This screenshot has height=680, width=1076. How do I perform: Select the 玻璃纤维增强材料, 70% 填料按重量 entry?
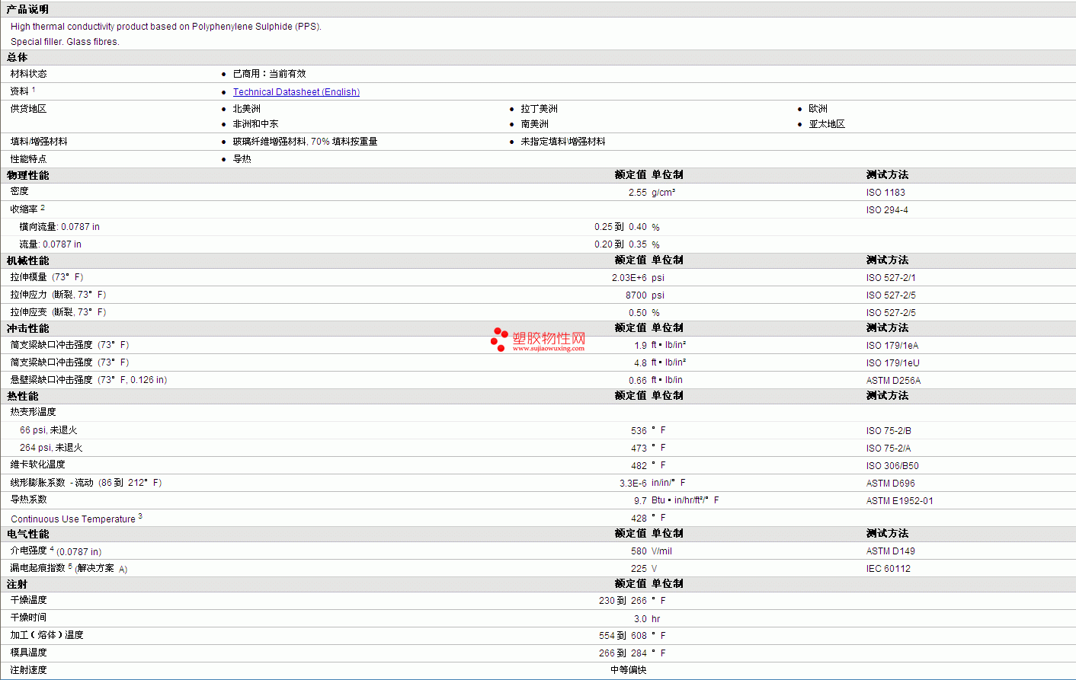coord(305,142)
